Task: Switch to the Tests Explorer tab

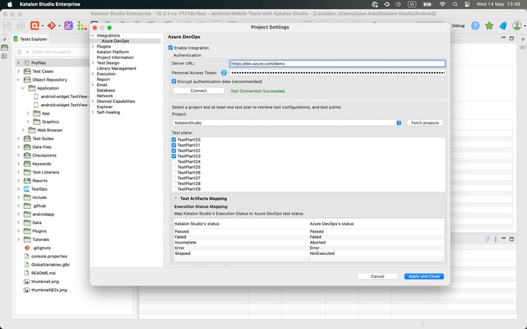Action: pyautogui.click(x=31, y=39)
